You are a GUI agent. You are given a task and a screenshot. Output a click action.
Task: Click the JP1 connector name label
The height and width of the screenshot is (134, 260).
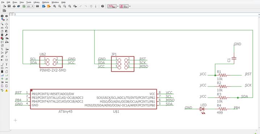point(114,54)
